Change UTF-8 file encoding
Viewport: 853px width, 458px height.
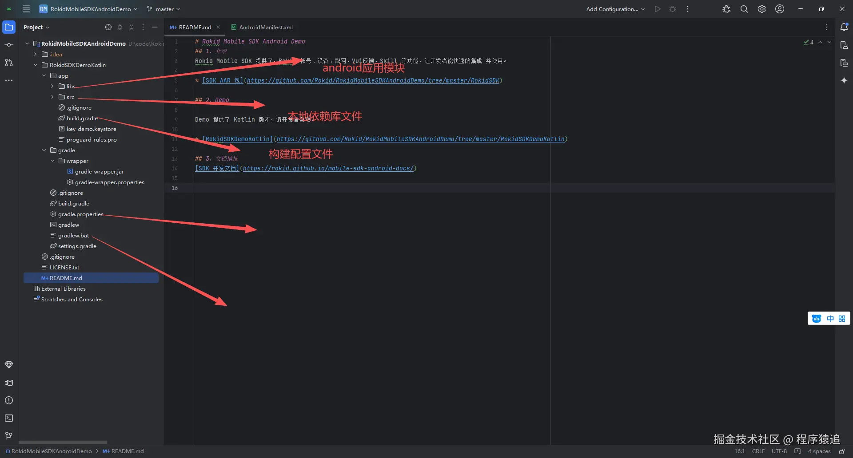[x=779, y=451]
